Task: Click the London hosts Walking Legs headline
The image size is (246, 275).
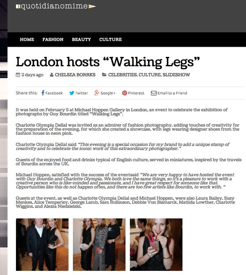Action: (108, 62)
